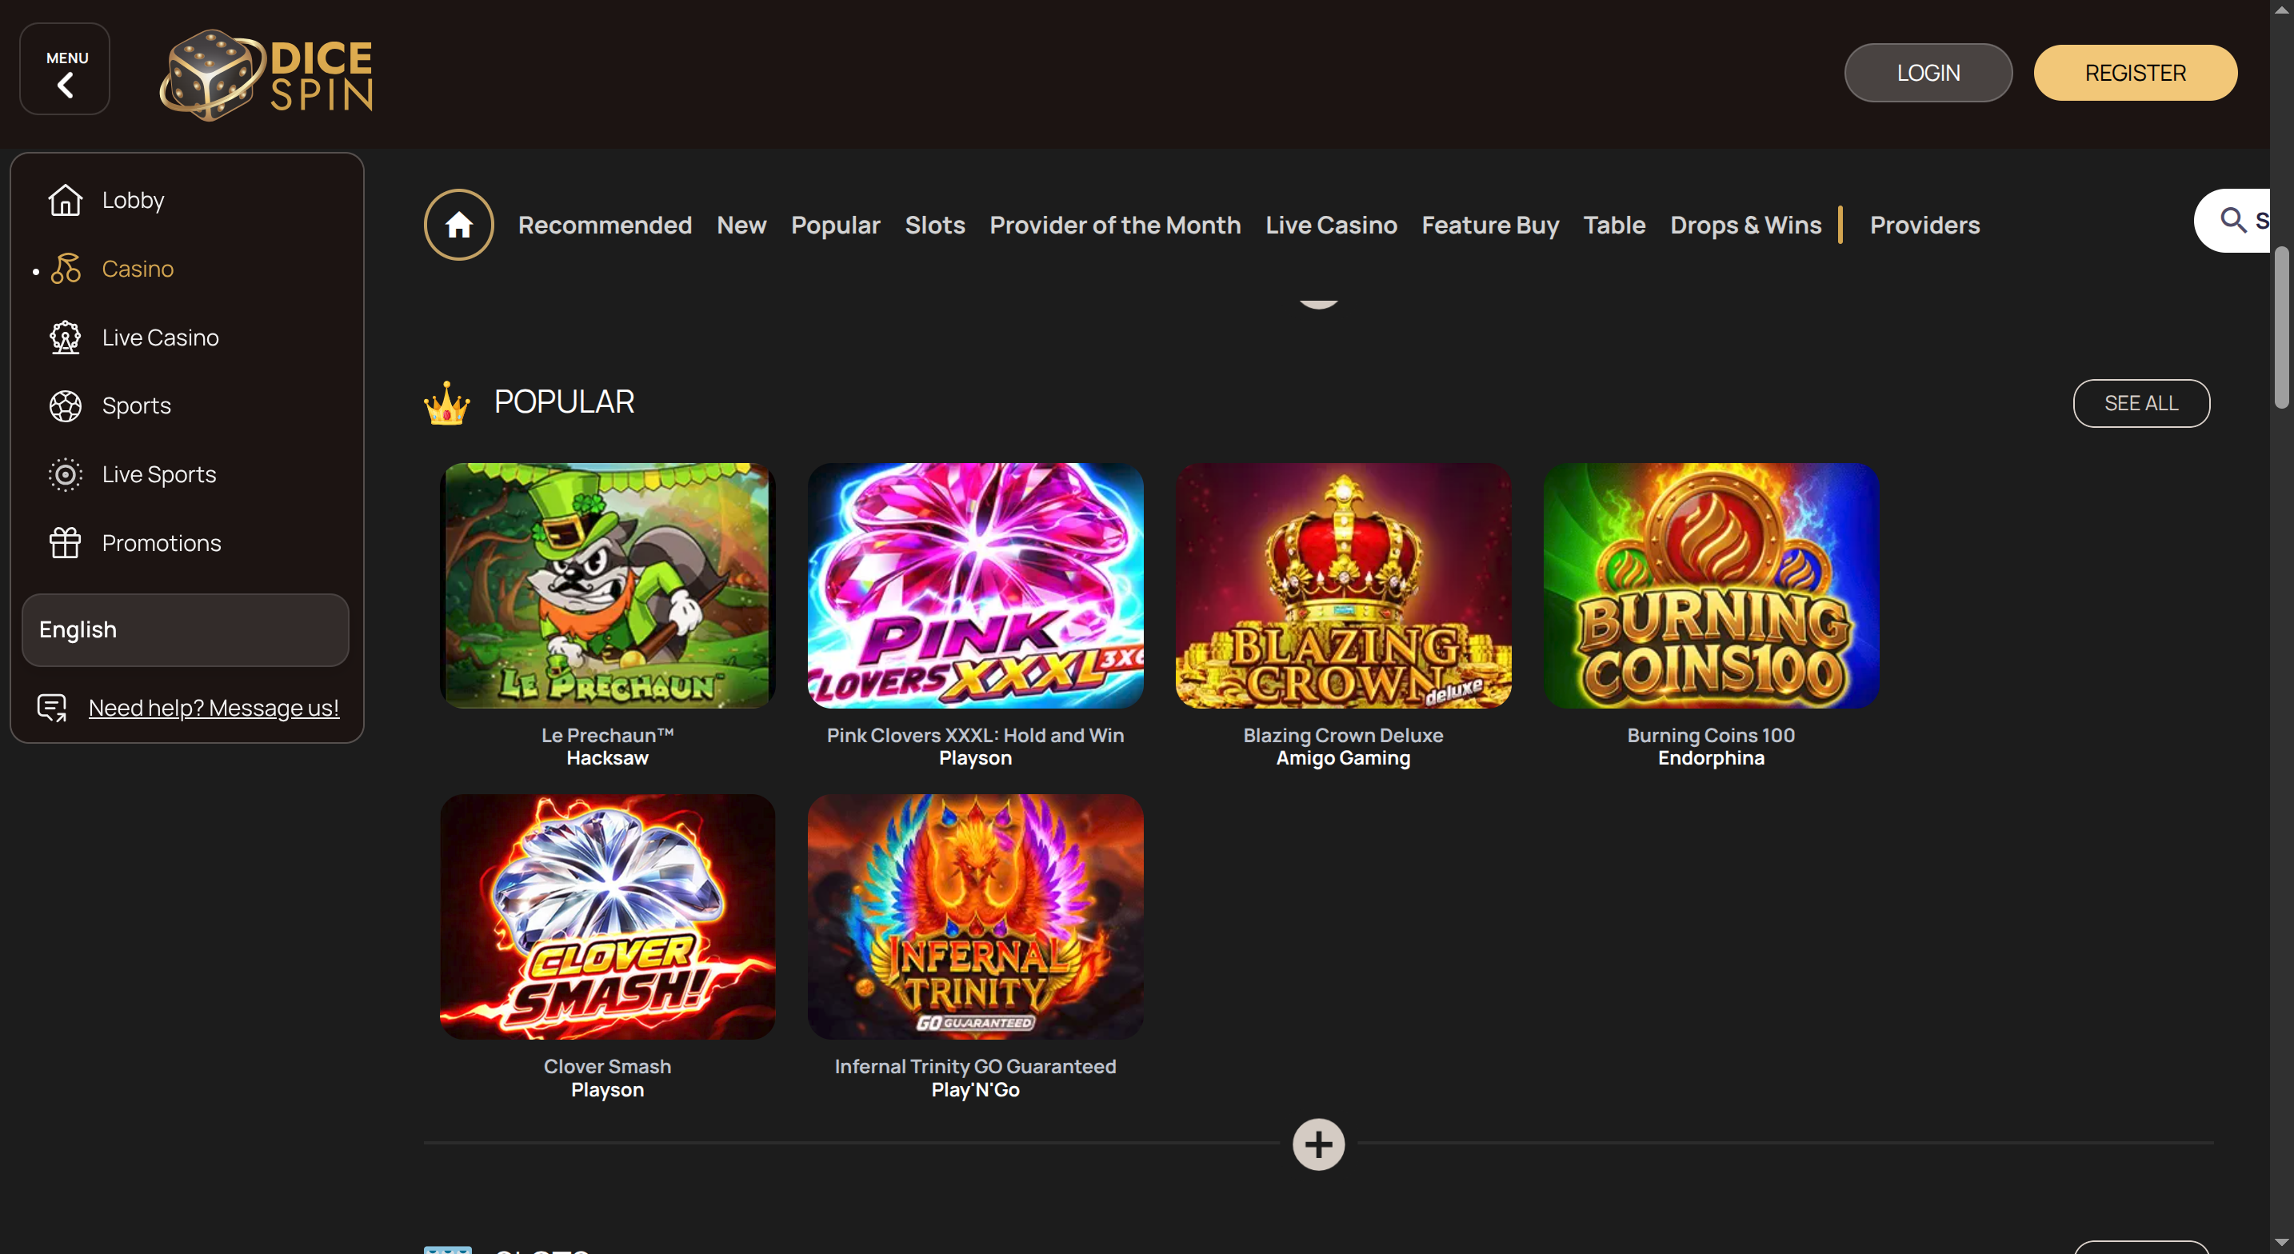Click the chat message icon beside Need help

(x=53, y=708)
